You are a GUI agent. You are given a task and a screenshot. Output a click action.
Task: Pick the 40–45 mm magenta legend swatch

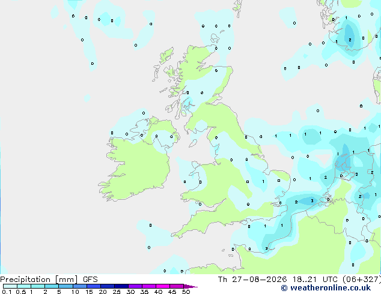pyautogui.click(x=163, y=286)
